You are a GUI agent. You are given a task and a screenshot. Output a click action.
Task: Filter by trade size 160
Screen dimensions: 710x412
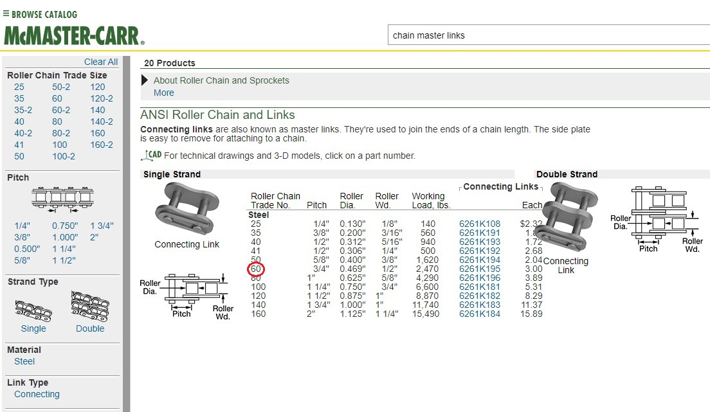click(97, 133)
